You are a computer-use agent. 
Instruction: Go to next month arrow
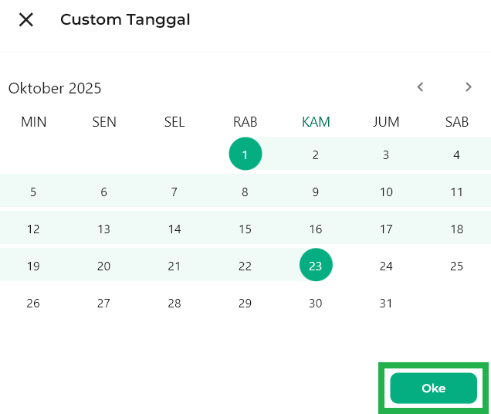point(469,87)
